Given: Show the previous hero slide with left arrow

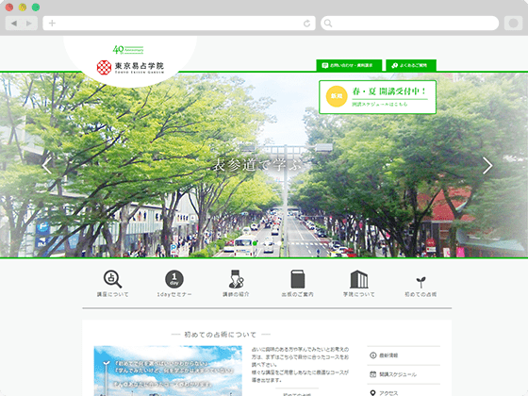Looking at the screenshot, I should (x=47, y=165).
